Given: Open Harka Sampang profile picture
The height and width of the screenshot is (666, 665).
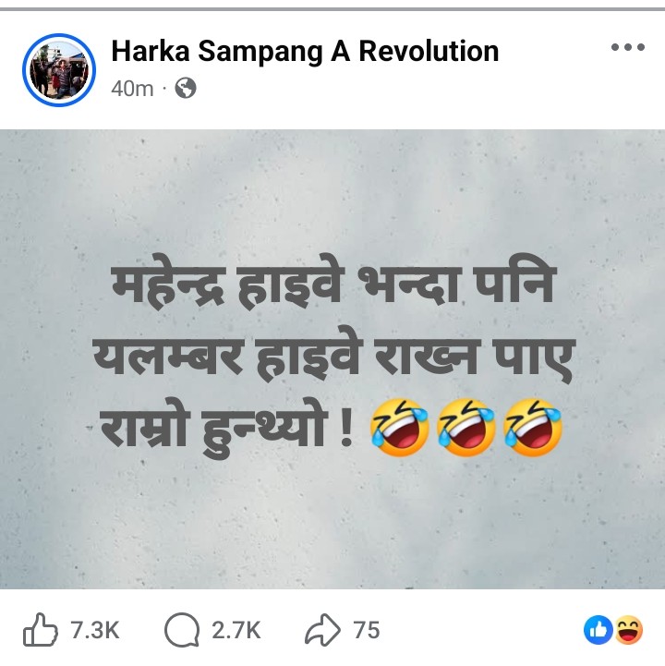Looking at the screenshot, I should (59, 70).
